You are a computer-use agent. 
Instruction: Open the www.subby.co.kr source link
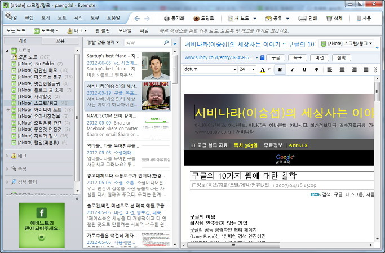coord(218,57)
